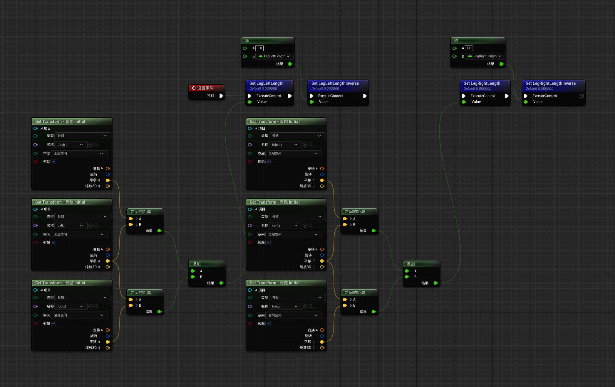Viewport: 615px width, 387px height.
Task: Click the Value input pin of Set LegLeftLengthInverse
Action: click(312, 102)
